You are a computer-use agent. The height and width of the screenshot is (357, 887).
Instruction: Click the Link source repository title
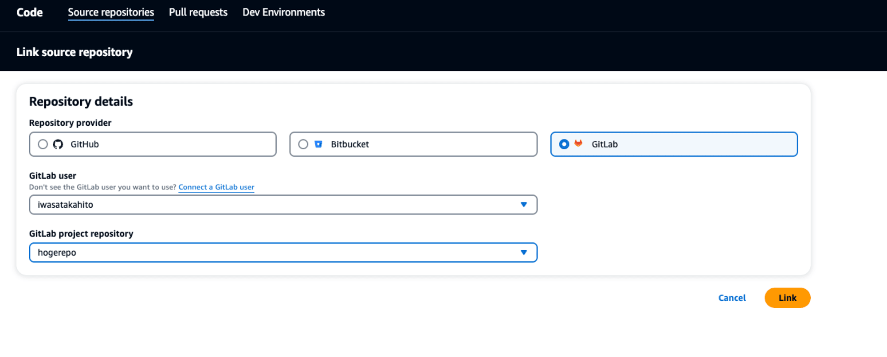75,52
